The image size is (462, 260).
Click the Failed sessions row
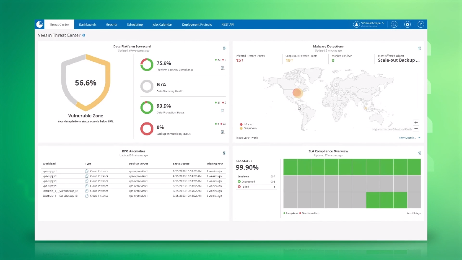click(x=256, y=187)
